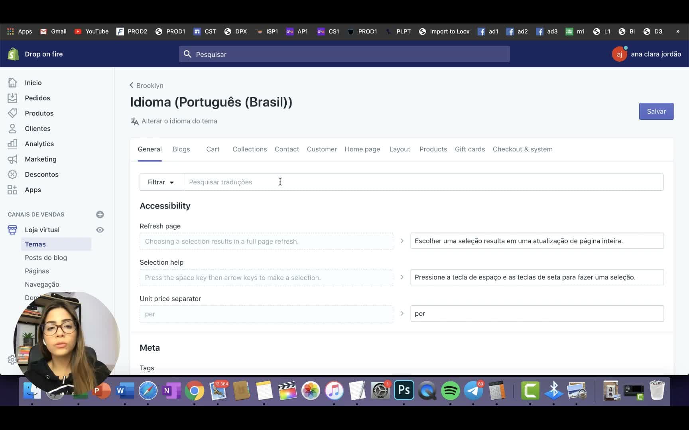View online store eye icon
Image resolution: width=689 pixels, height=430 pixels.
(x=100, y=230)
